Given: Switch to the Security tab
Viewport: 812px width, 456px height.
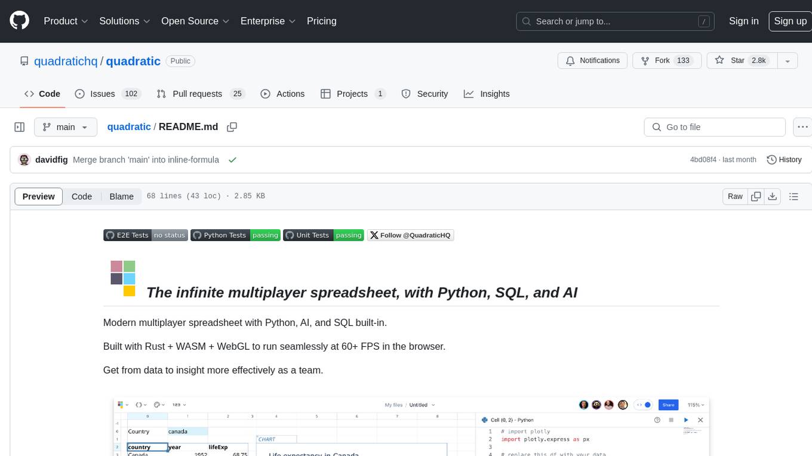Looking at the screenshot, I should pos(425,94).
